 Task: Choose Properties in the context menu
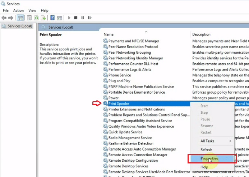pyautogui.click(x=212, y=158)
